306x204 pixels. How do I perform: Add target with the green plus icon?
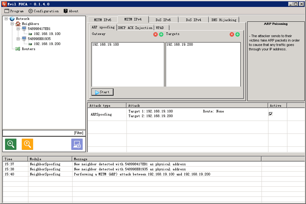click(238, 34)
